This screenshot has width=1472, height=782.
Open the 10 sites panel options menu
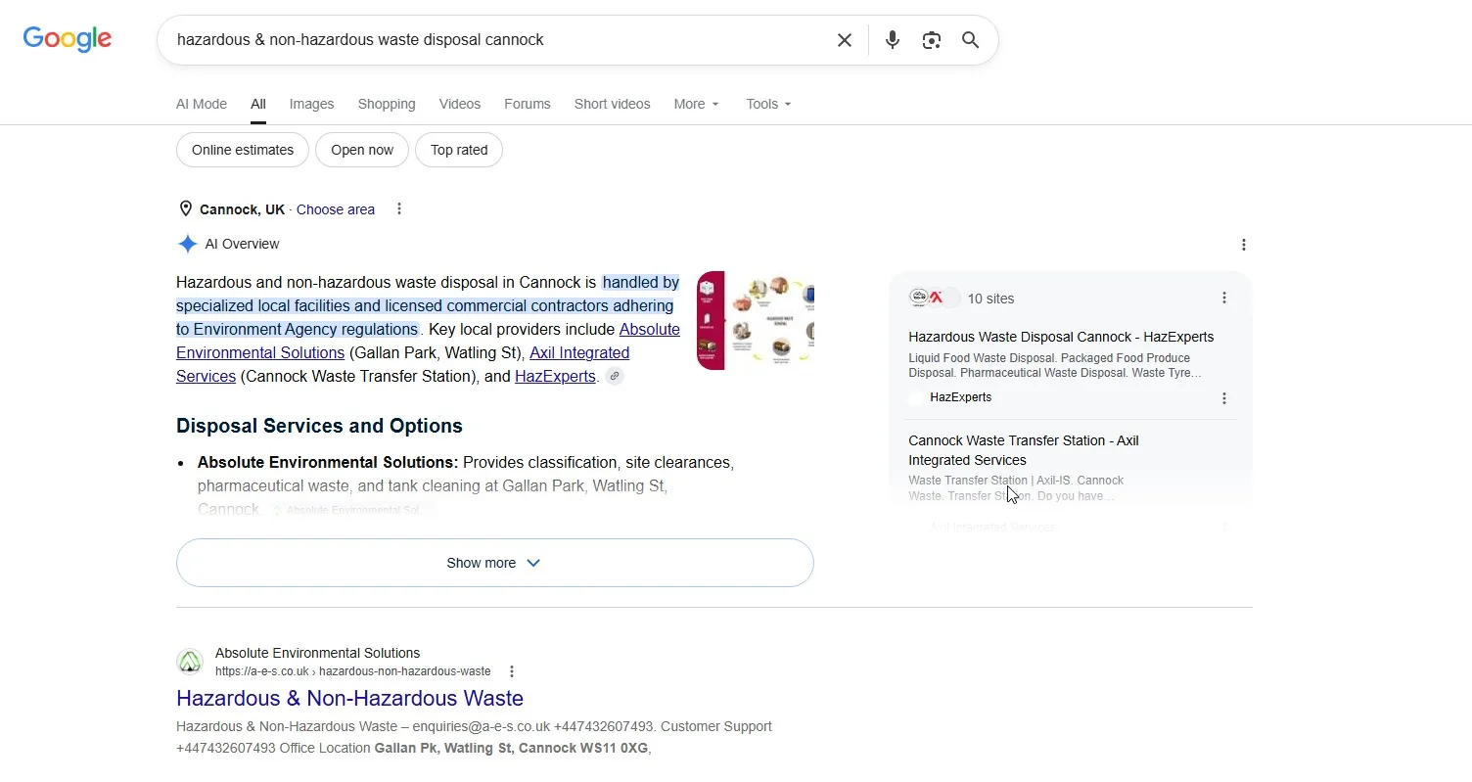1224,298
